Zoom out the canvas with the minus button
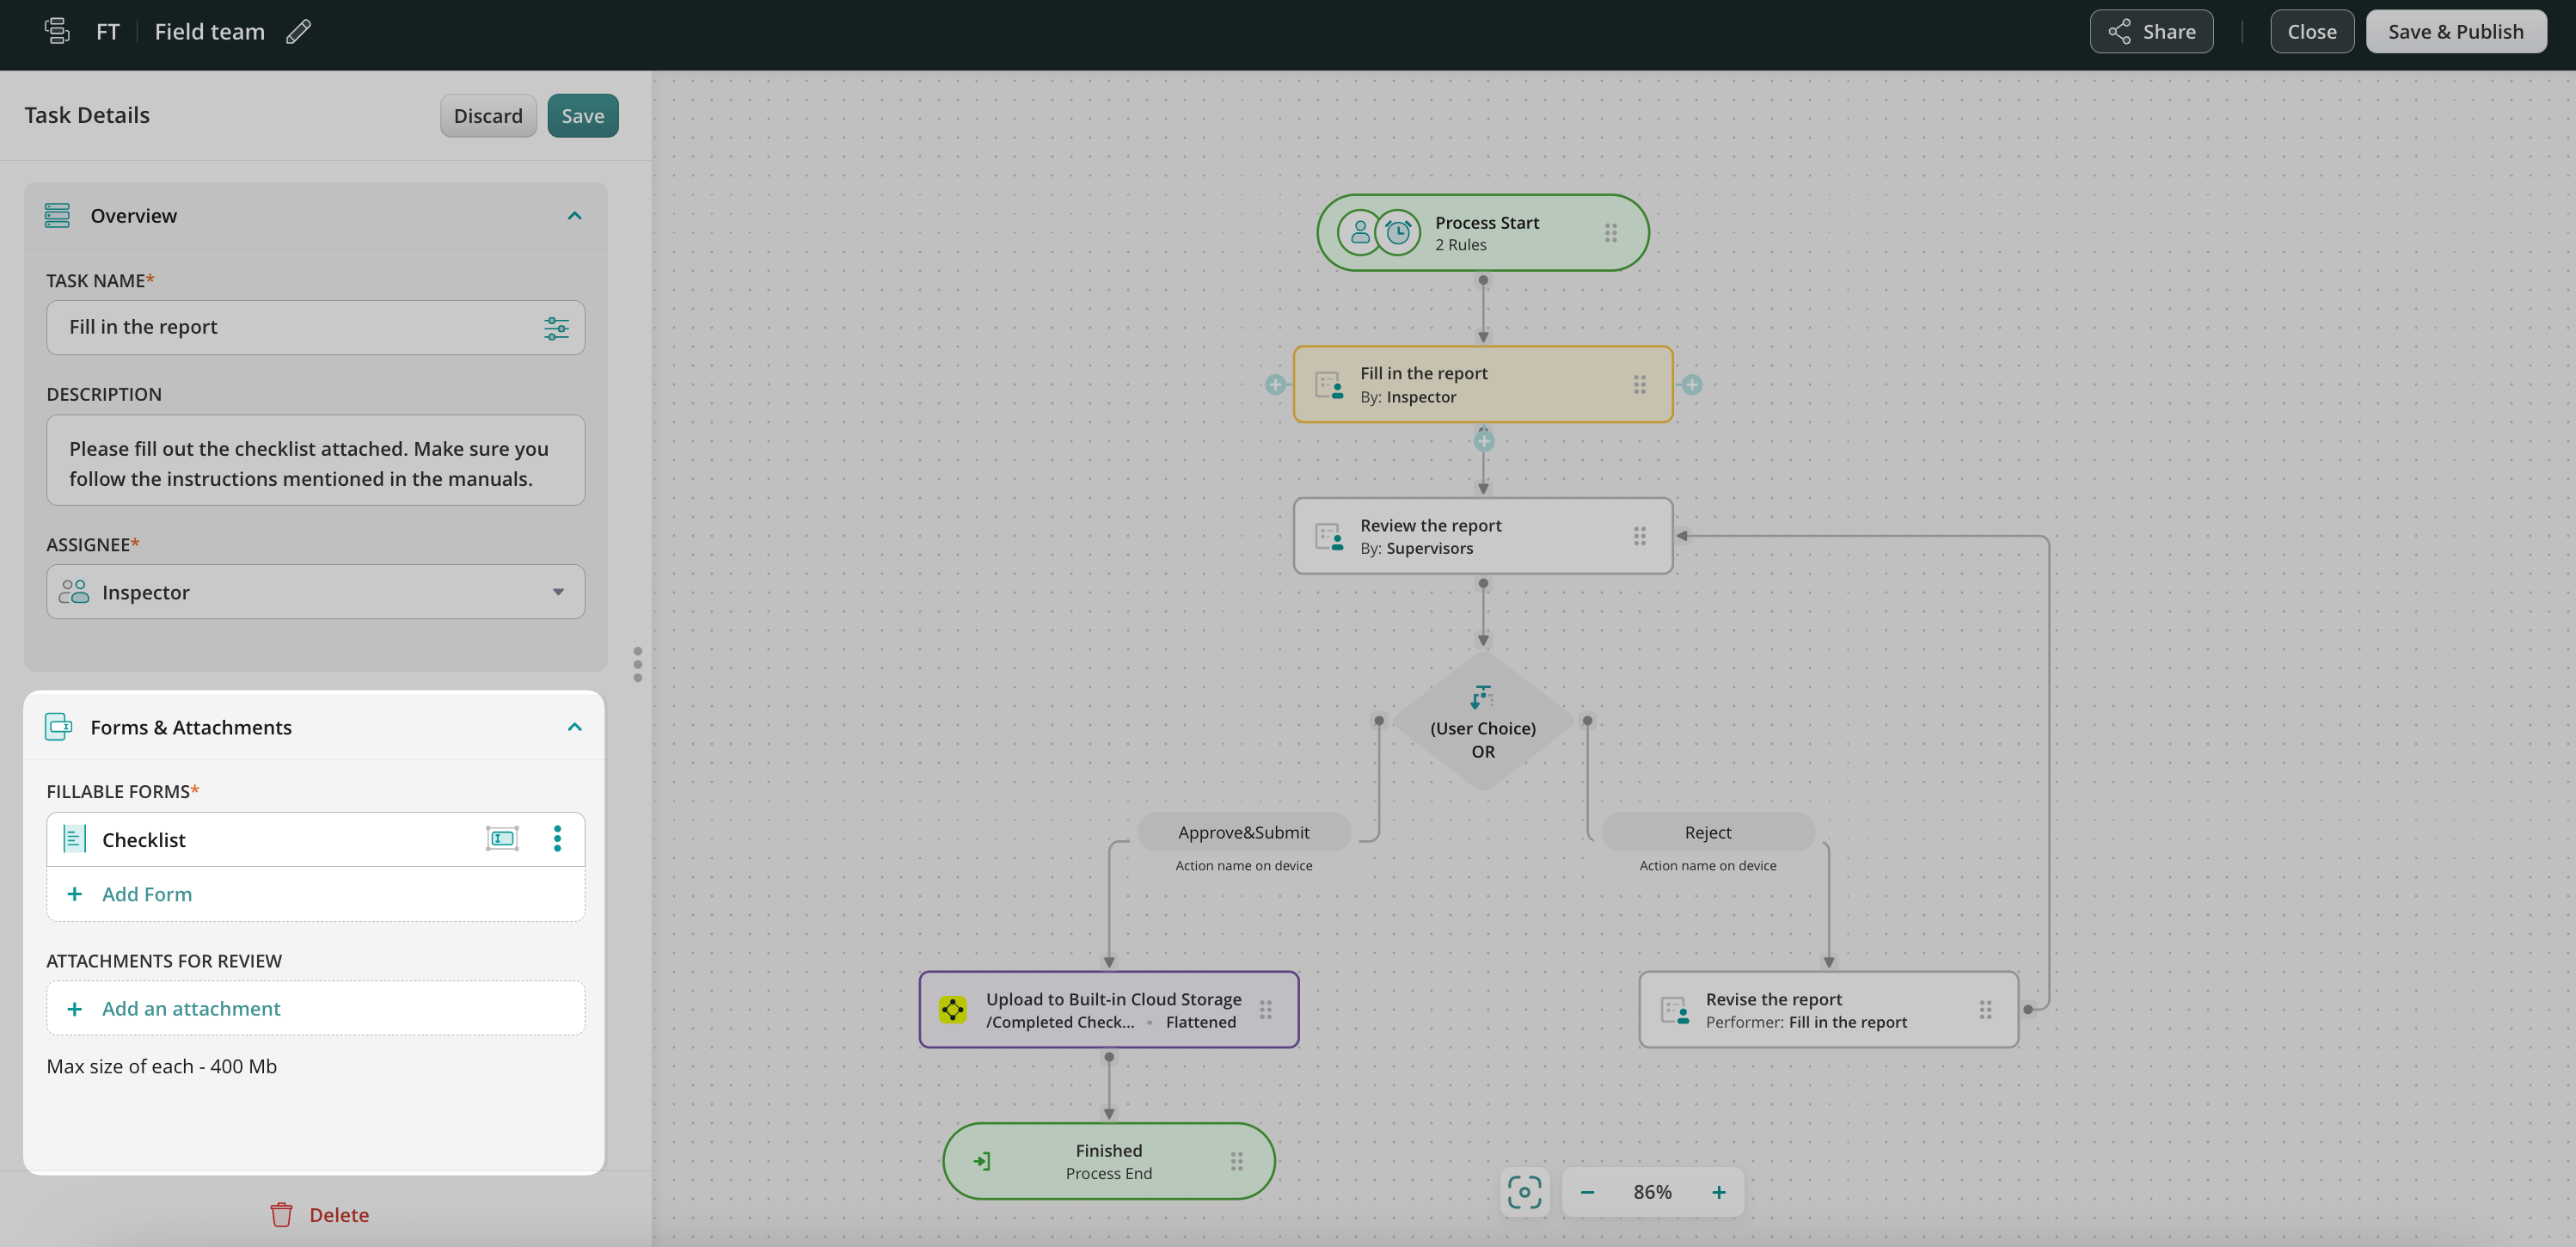The width and height of the screenshot is (2576, 1247). tap(1587, 1191)
